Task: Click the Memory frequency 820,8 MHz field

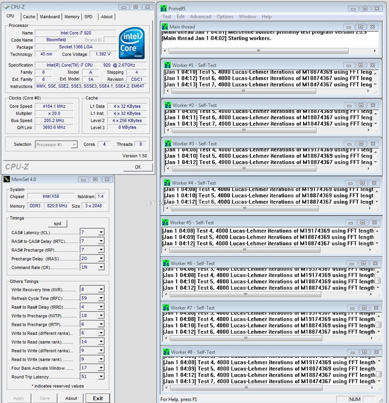Action: (x=57, y=206)
